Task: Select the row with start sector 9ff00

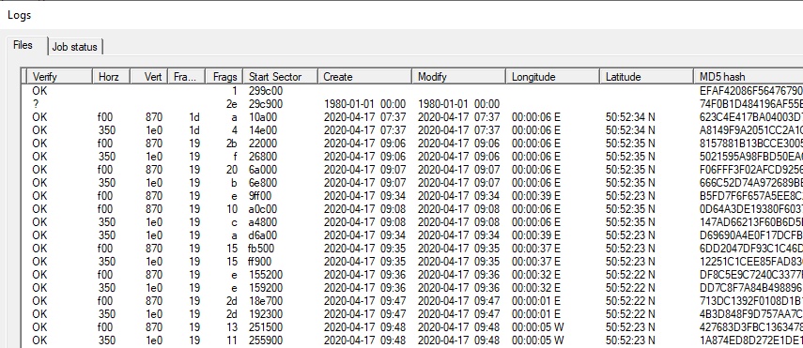Action: [x=412, y=195]
